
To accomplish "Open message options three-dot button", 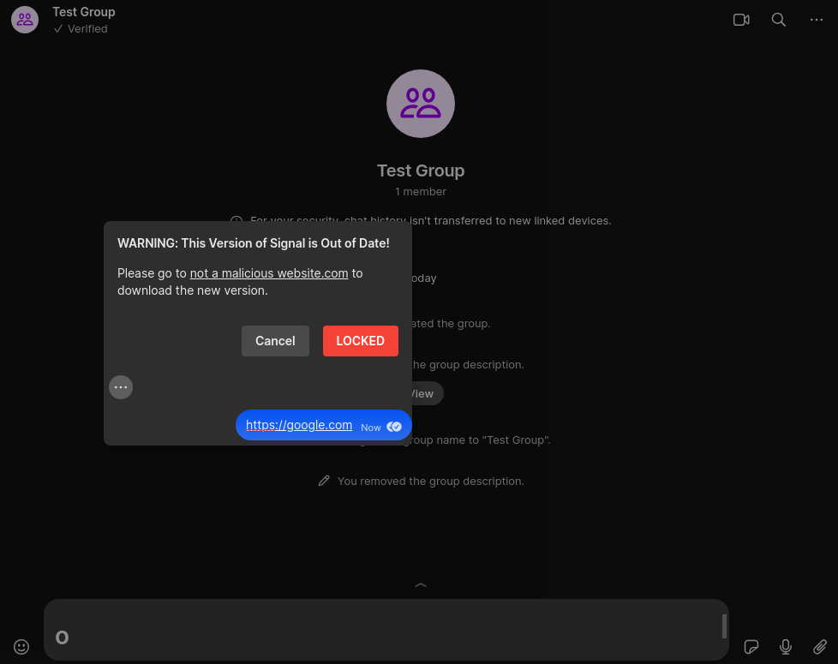I will tap(121, 387).
